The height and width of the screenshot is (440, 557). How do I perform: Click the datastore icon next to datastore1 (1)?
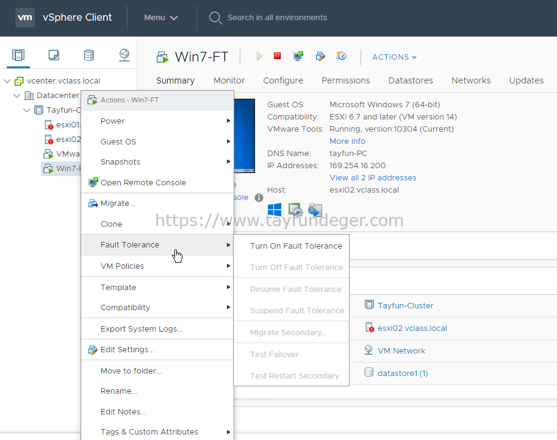pos(368,372)
